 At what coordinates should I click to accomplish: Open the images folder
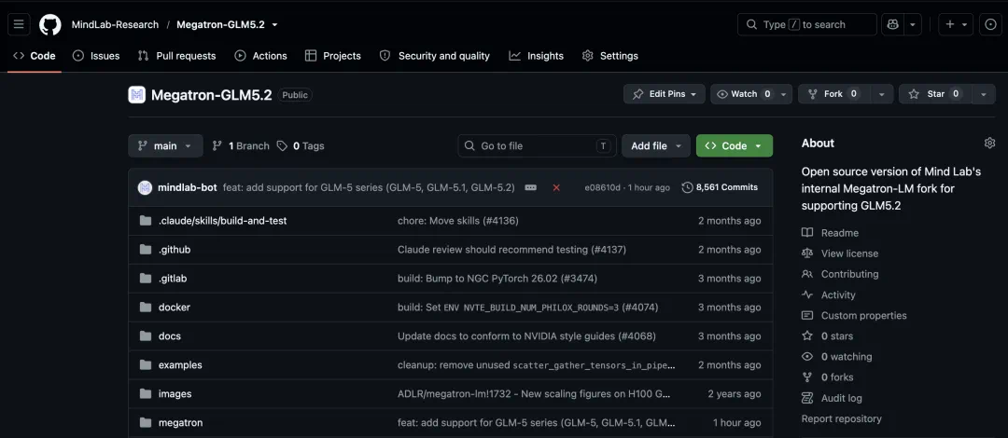coord(175,394)
